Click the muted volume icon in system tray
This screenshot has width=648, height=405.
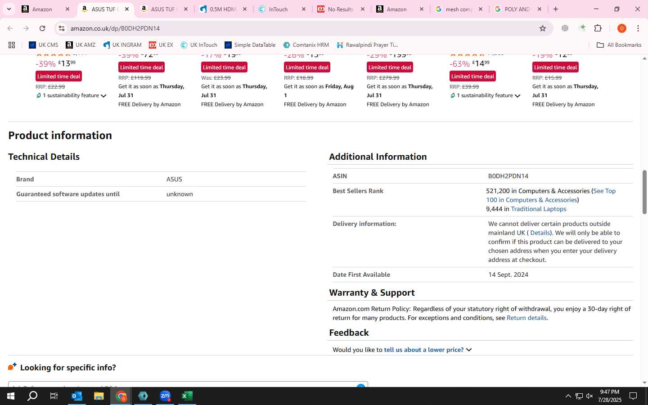(x=589, y=396)
